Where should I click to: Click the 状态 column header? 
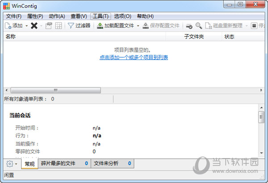pos(243,37)
